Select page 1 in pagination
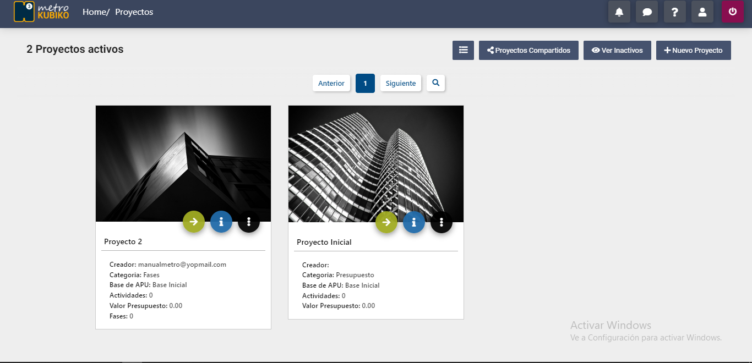The height and width of the screenshot is (363, 752). coord(365,83)
